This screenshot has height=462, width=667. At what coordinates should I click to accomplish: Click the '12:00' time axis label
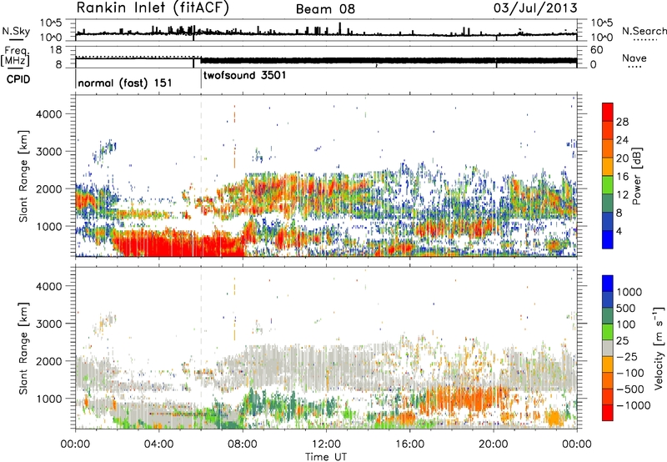coord(326,444)
